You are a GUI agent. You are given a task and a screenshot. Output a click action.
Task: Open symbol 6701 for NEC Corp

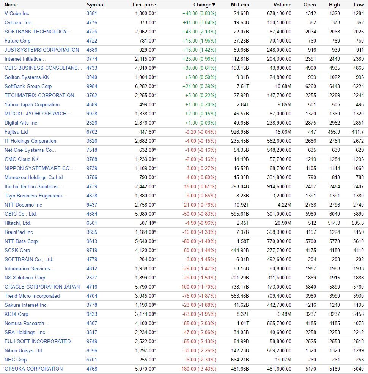(x=92, y=360)
